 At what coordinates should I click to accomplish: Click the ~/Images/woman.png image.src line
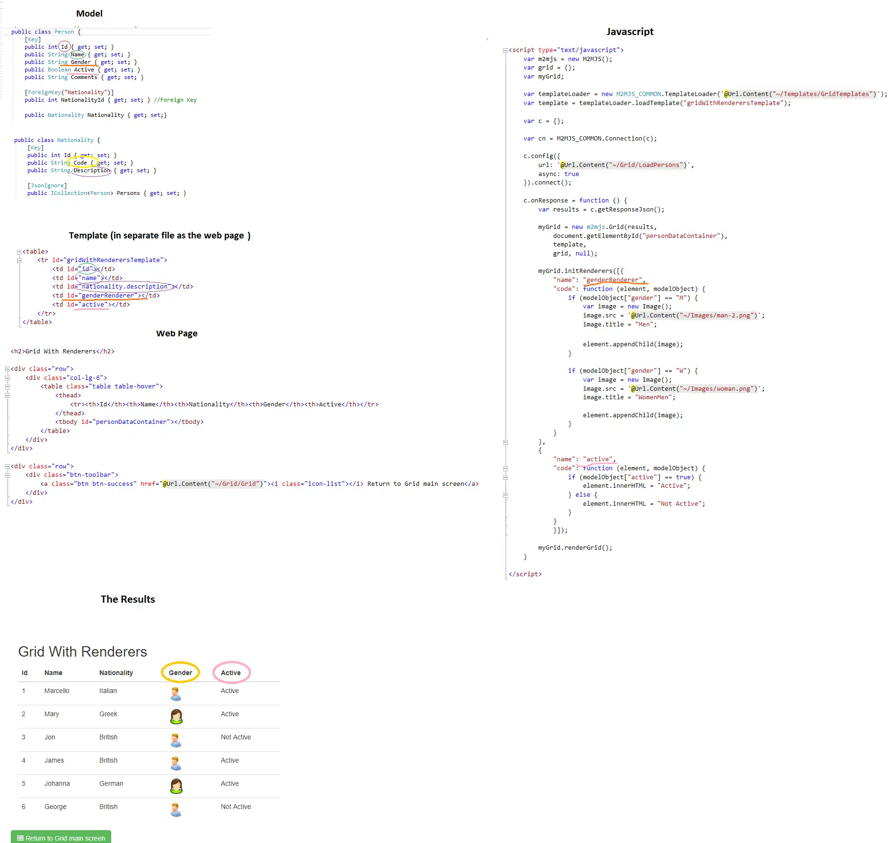[x=674, y=389]
